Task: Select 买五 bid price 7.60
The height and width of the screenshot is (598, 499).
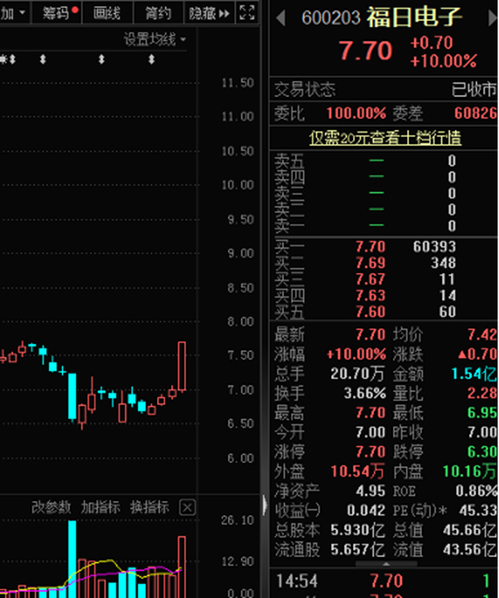Action: click(x=370, y=312)
